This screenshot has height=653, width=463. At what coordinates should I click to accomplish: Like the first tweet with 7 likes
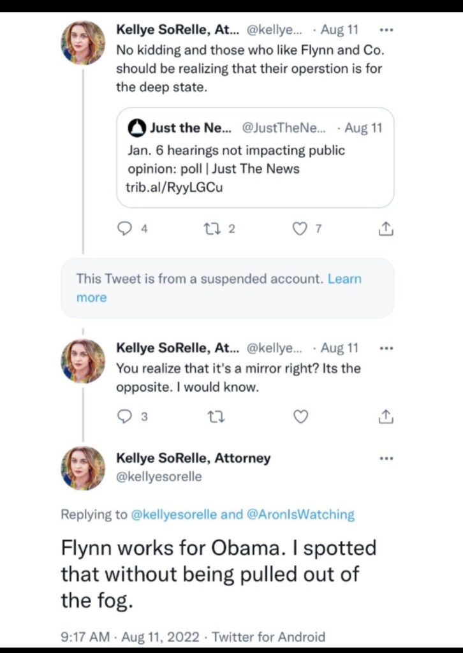(x=299, y=230)
